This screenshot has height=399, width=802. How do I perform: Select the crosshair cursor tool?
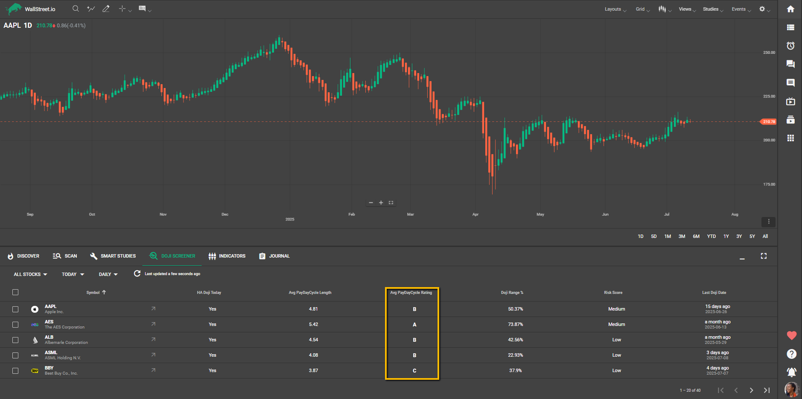point(122,9)
